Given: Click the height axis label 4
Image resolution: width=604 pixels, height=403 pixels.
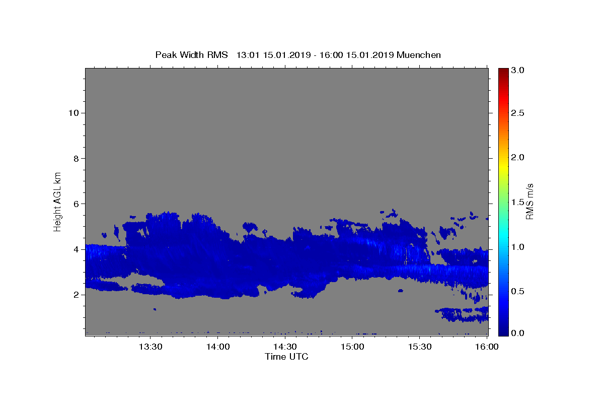Looking at the screenshot, I should coord(76,249).
